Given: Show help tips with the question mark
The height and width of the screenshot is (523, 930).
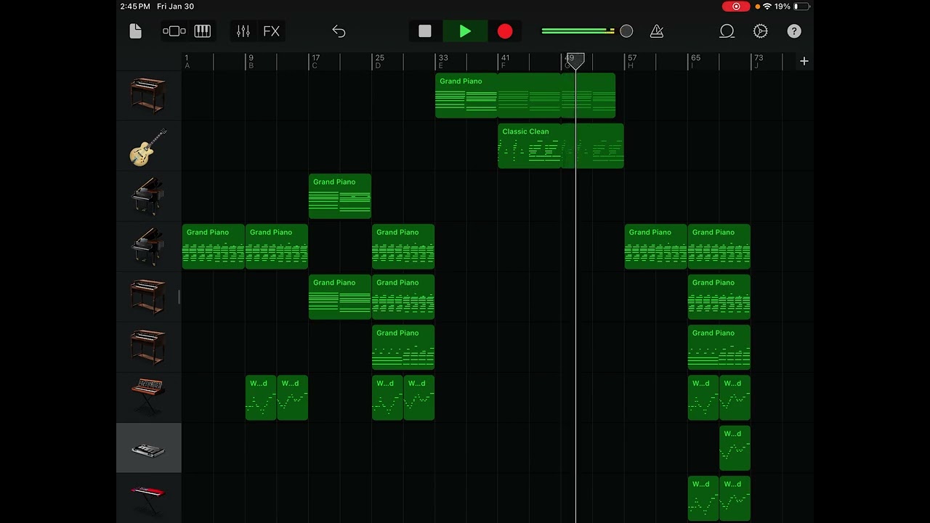Looking at the screenshot, I should coord(794,31).
